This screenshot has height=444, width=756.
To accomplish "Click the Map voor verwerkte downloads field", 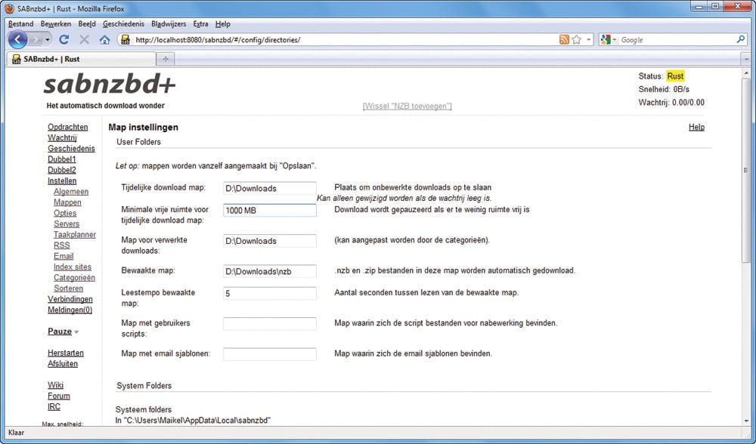I will point(270,241).
